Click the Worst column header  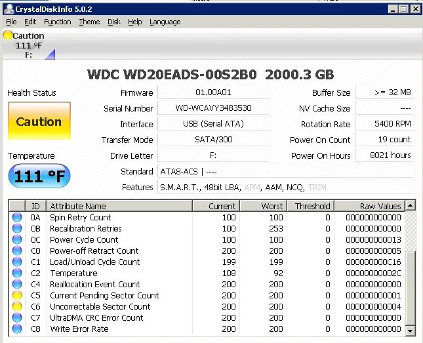[x=264, y=206]
